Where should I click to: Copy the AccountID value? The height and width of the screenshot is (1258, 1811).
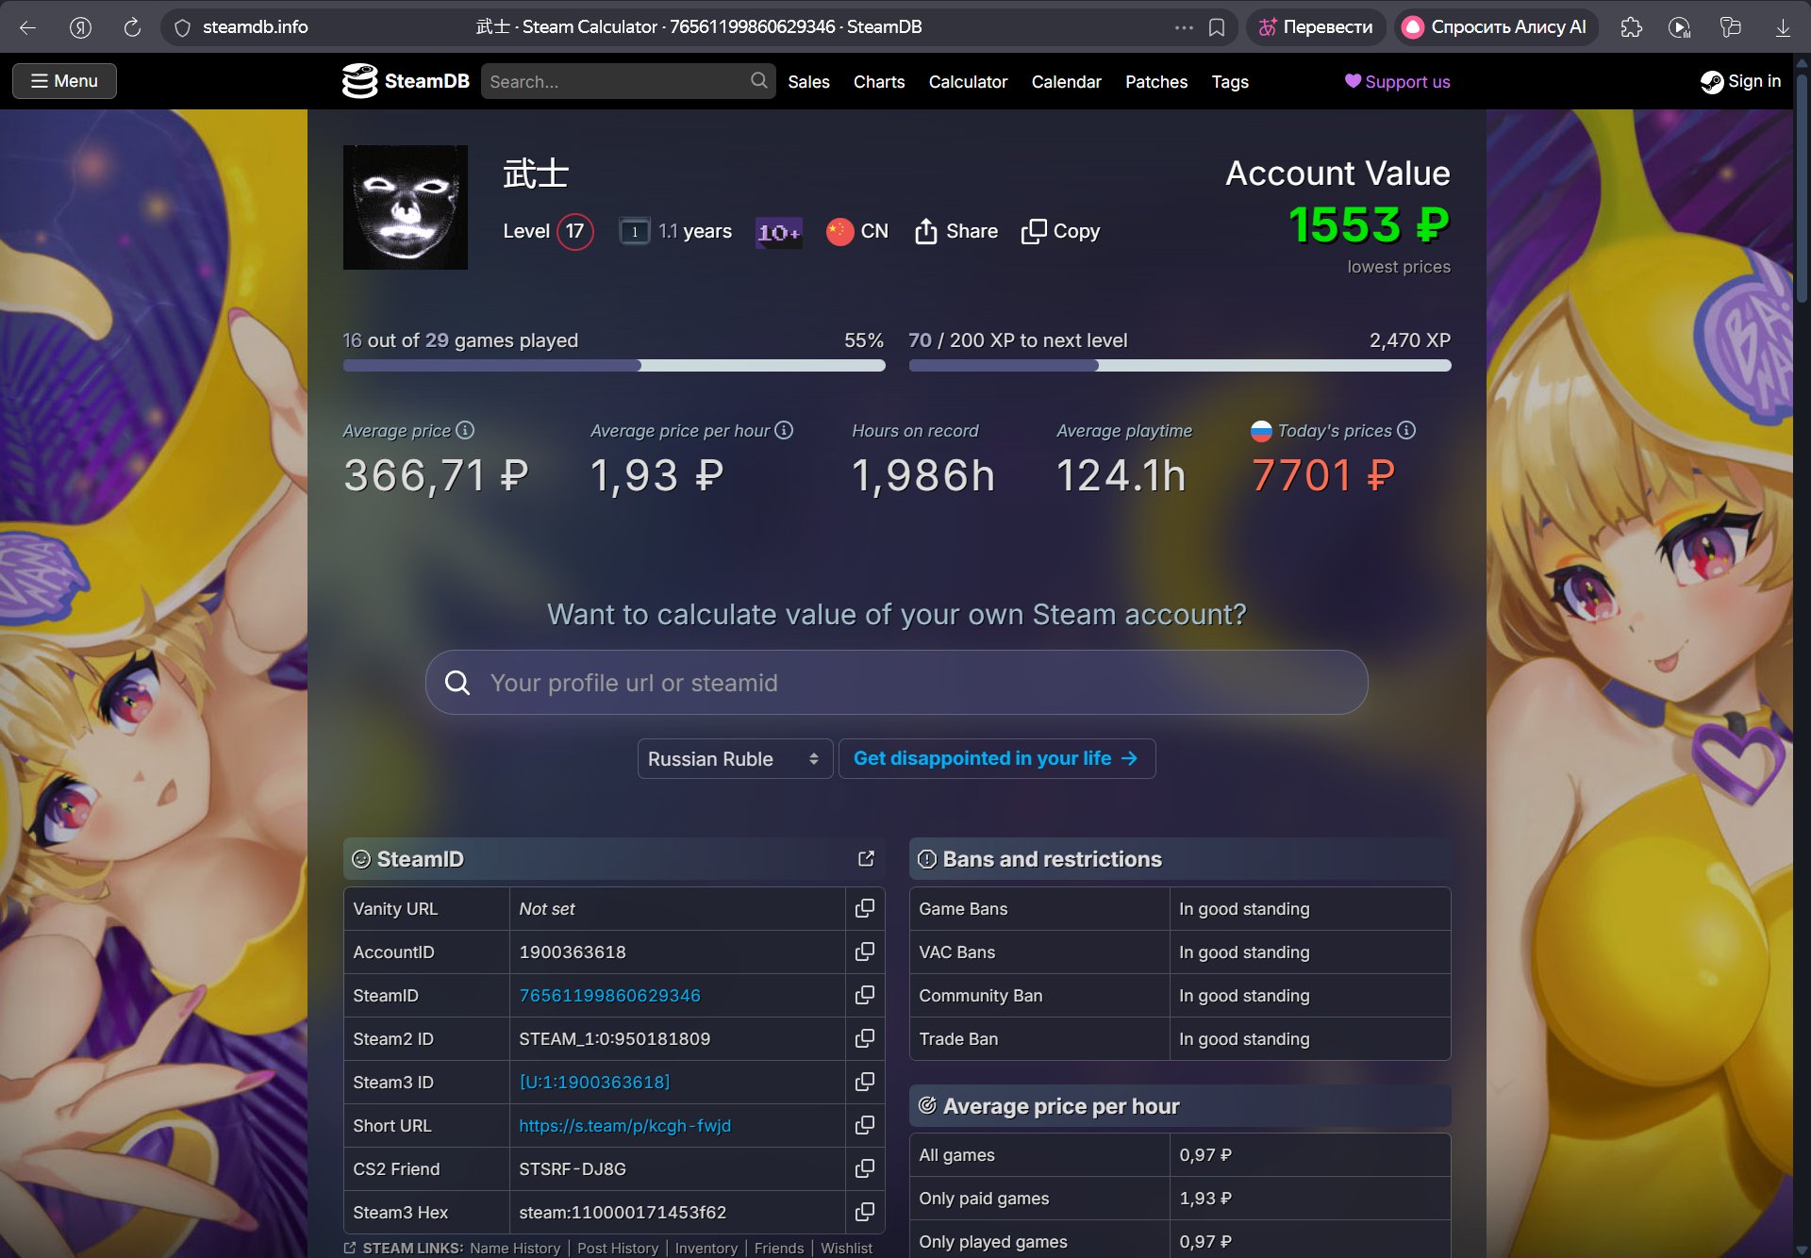[x=864, y=952]
